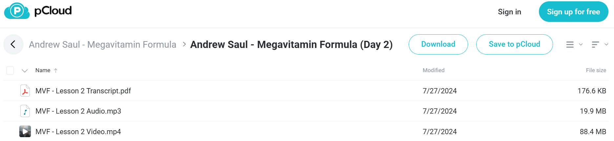614x141 pixels.
Task: Expand the view layout dropdown arrow
Action: tap(581, 44)
